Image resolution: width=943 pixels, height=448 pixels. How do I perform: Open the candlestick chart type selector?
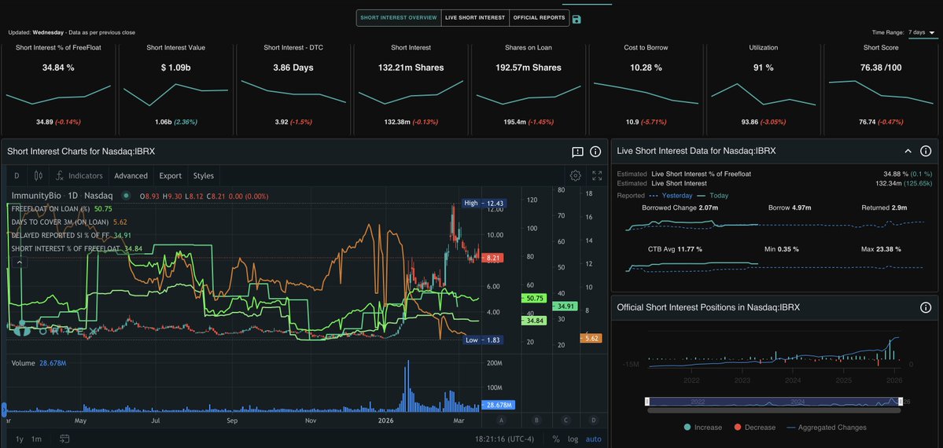point(39,175)
